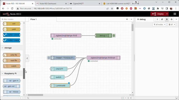Select the read file palette node
The width and height of the screenshot is (179, 100).
(12, 61)
